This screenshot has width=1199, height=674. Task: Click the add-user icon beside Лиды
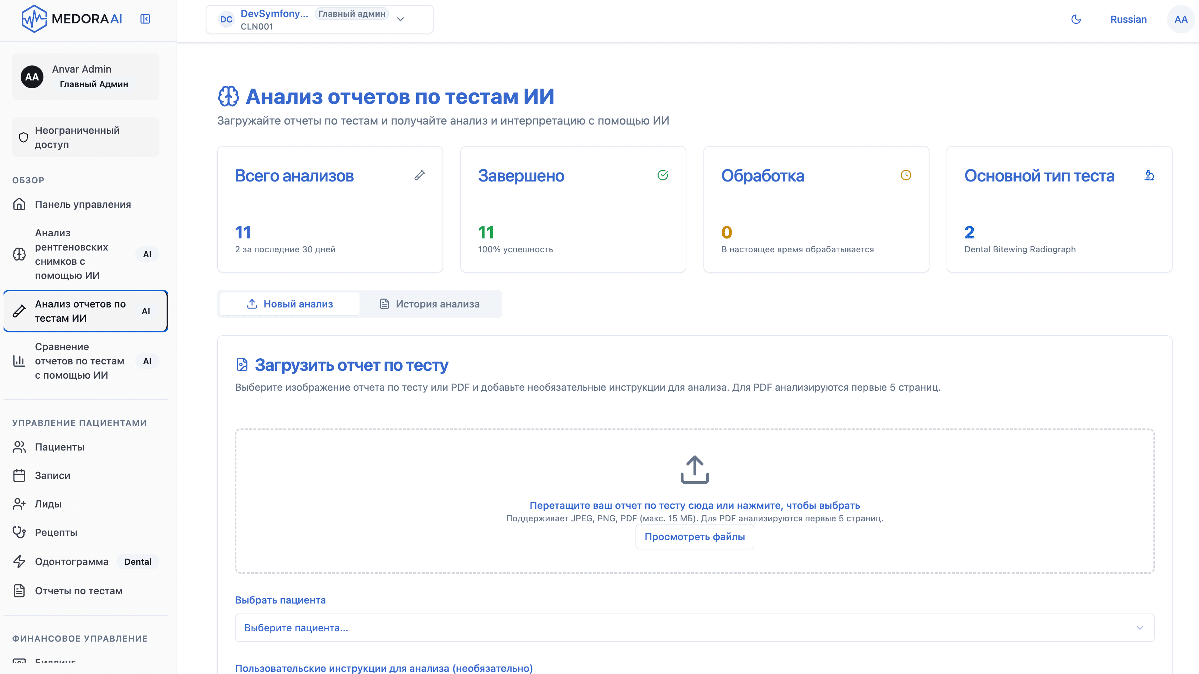click(x=19, y=504)
